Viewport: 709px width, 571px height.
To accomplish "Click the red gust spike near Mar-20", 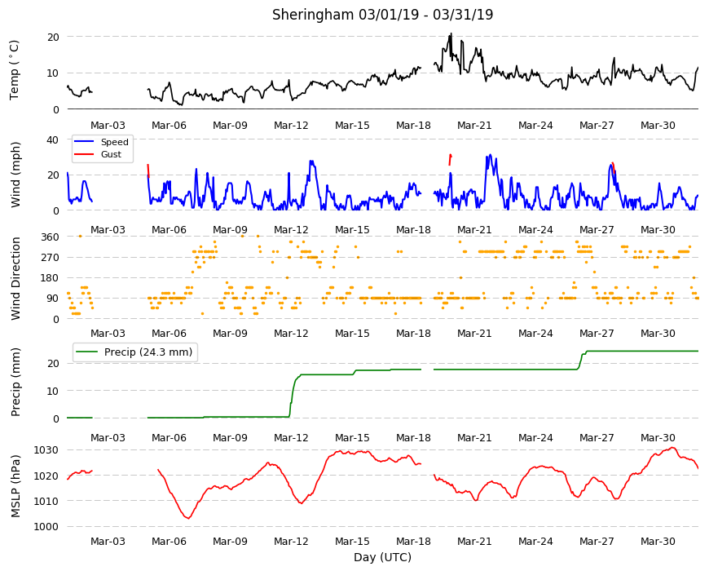I will click(450, 159).
